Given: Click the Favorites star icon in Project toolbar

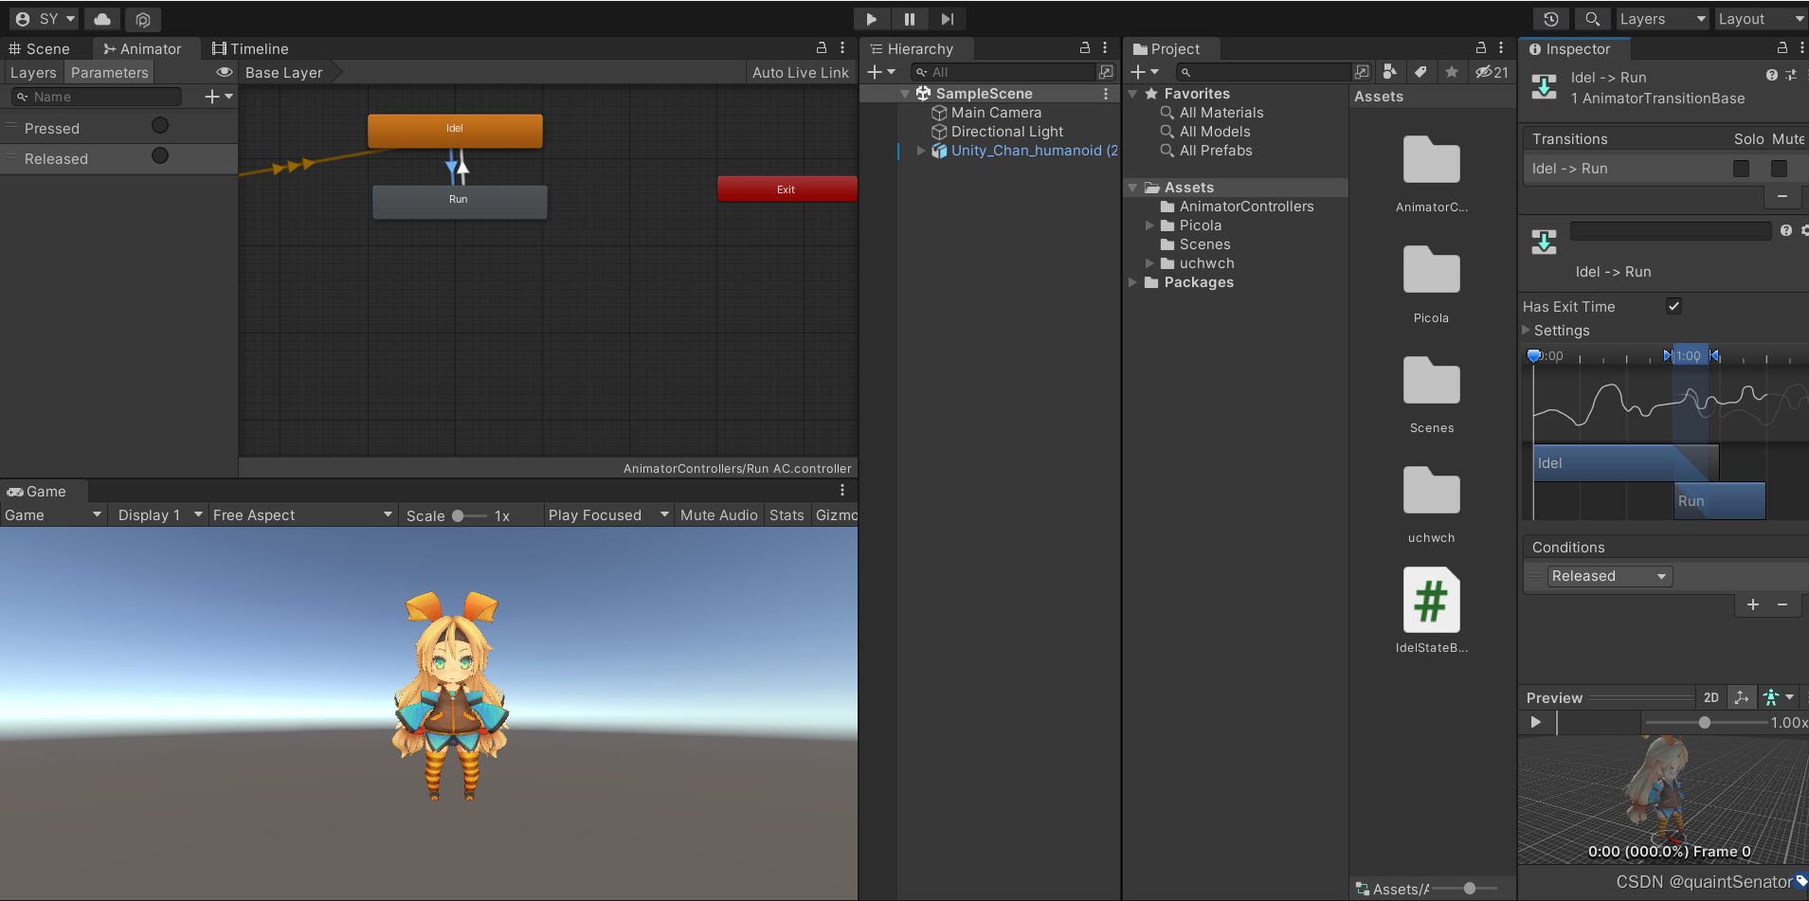Looking at the screenshot, I should [x=1451, y=72].
